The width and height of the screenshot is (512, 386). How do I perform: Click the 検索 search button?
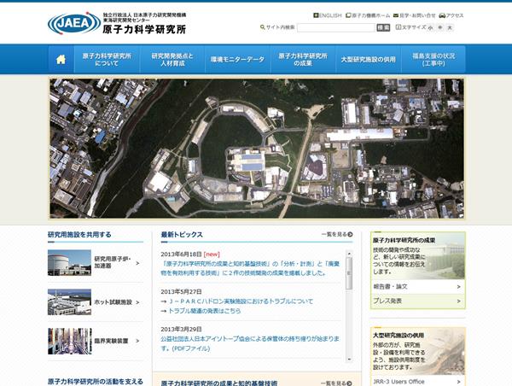pos(383,28)
